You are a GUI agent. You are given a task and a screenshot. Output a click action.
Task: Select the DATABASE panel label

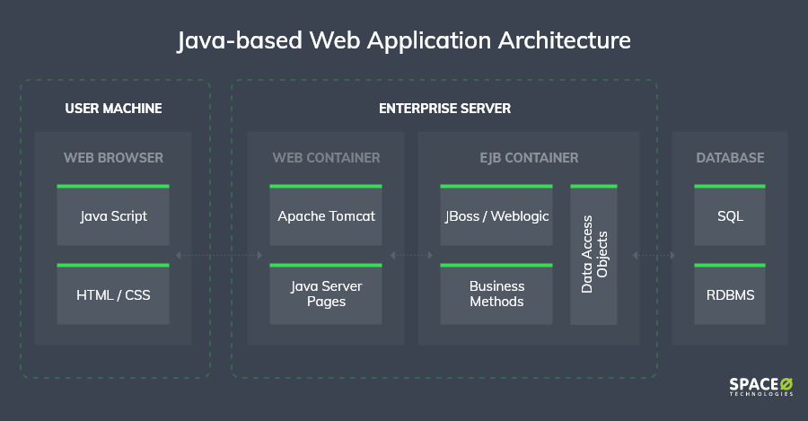pyautogui.click(x=730, y=158)
